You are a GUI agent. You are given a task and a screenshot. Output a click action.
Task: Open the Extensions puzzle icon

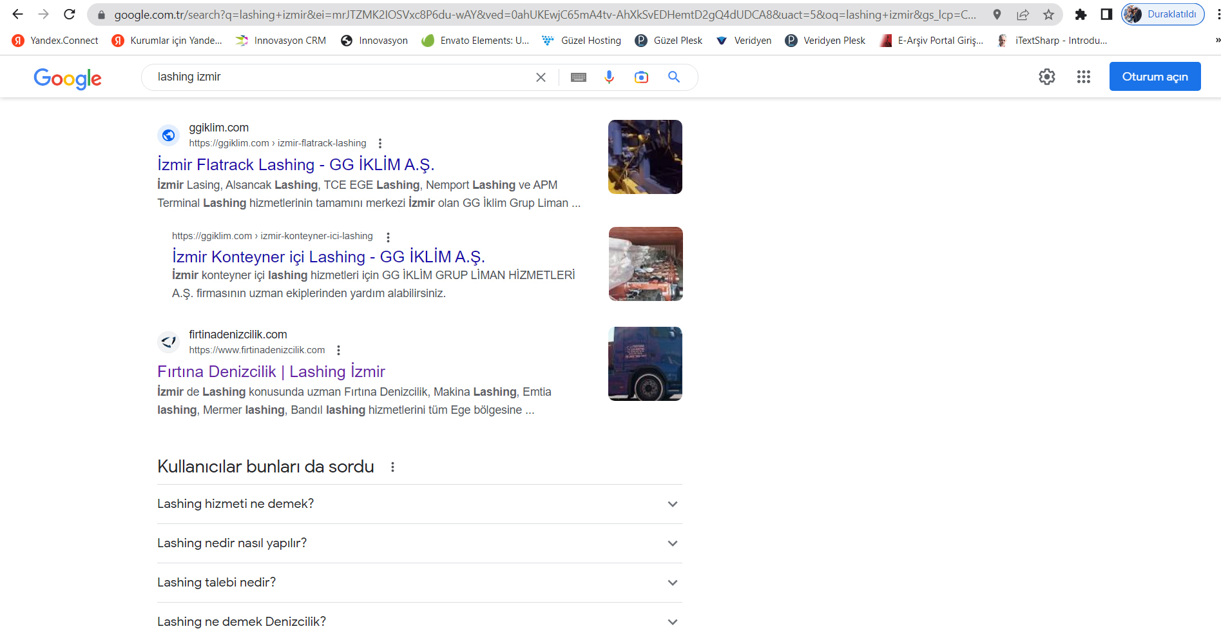[1081, 14]
